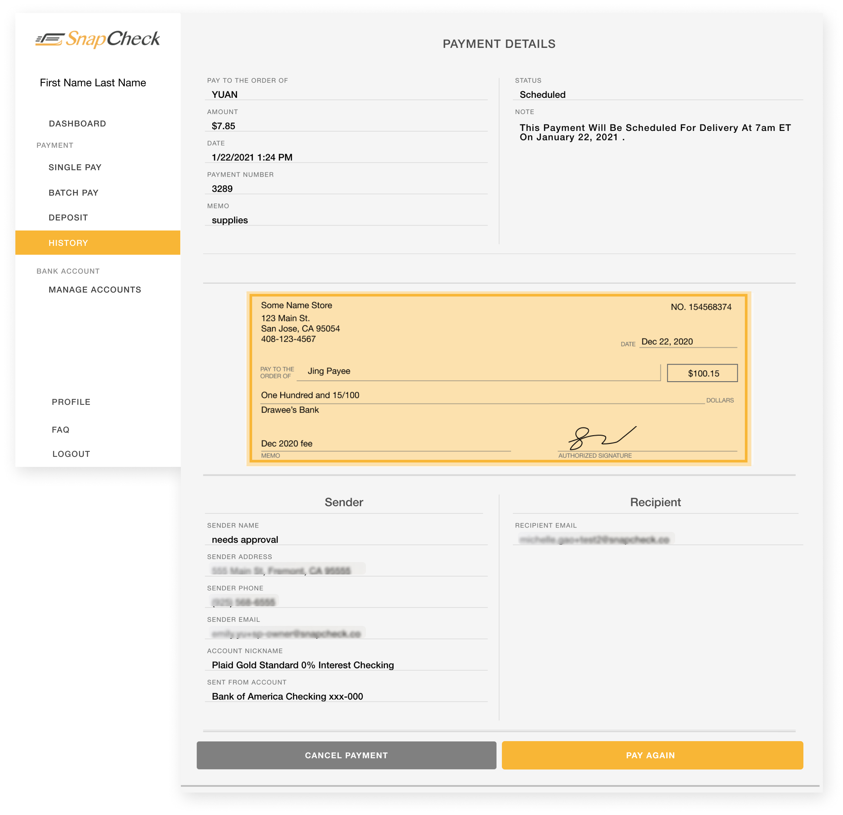
Task: Click the Pay To The Order Of field
Action: click(346, 95)
